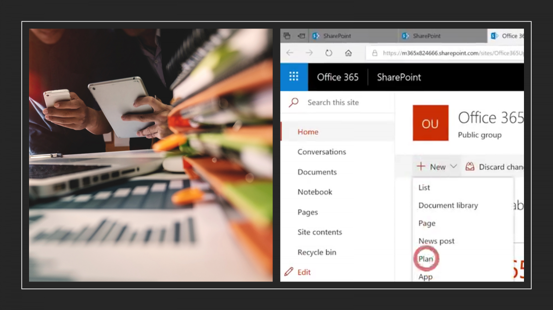Click the browser forward arrow

(309, 53)
